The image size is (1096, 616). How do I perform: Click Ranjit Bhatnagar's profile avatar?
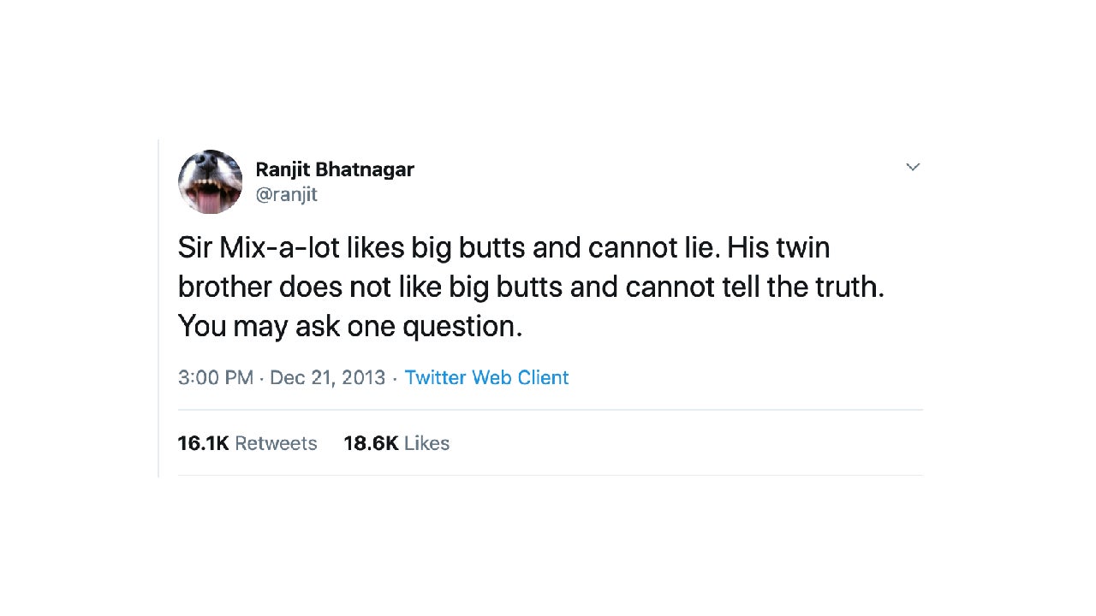[210, 181]
